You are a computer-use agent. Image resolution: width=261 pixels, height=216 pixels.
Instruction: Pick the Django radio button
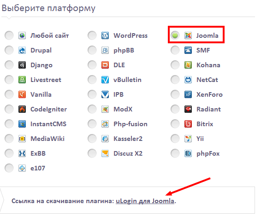(x=9, y=65)
